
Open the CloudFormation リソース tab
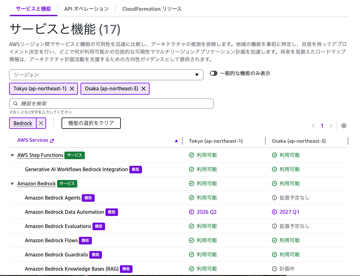pos(152,9)
